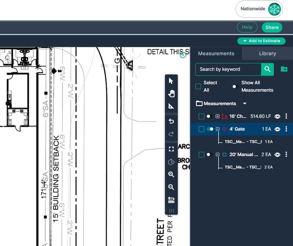
Task: Toggle the switch on 16' Ch... row
Action: 209,116
